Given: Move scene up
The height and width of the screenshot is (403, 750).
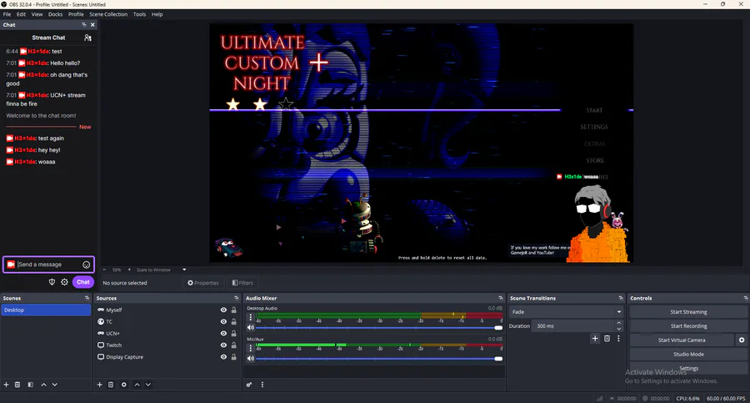Looking at the screenshot, I should point(43,385).
